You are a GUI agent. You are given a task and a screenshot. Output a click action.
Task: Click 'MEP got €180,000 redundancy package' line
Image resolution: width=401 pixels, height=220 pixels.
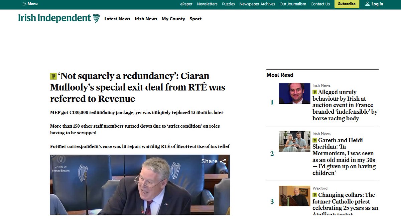click(137, 113)
